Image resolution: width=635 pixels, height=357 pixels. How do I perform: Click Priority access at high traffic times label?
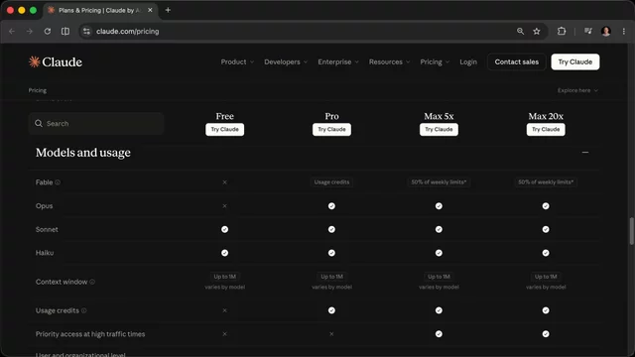(x=90, y=334)
